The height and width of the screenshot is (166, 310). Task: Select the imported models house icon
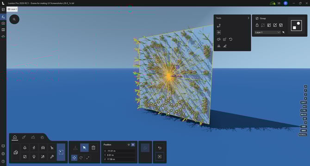(x=16, y=152)
